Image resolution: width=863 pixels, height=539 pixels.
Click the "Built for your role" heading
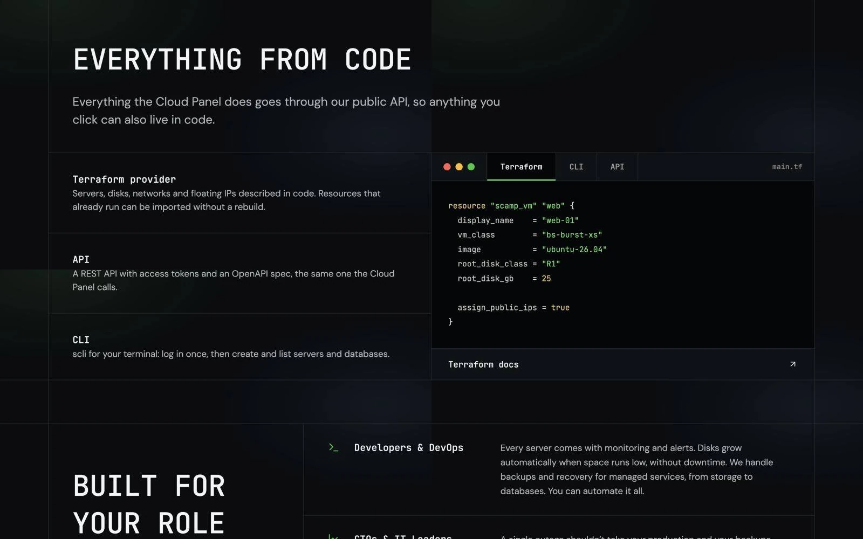tap(149, 505)
